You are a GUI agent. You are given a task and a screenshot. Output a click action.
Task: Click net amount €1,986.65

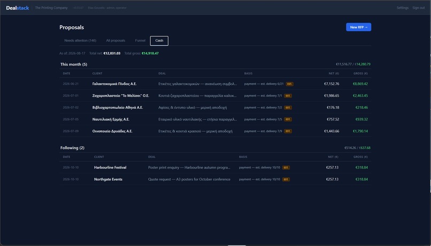(332, 96)
